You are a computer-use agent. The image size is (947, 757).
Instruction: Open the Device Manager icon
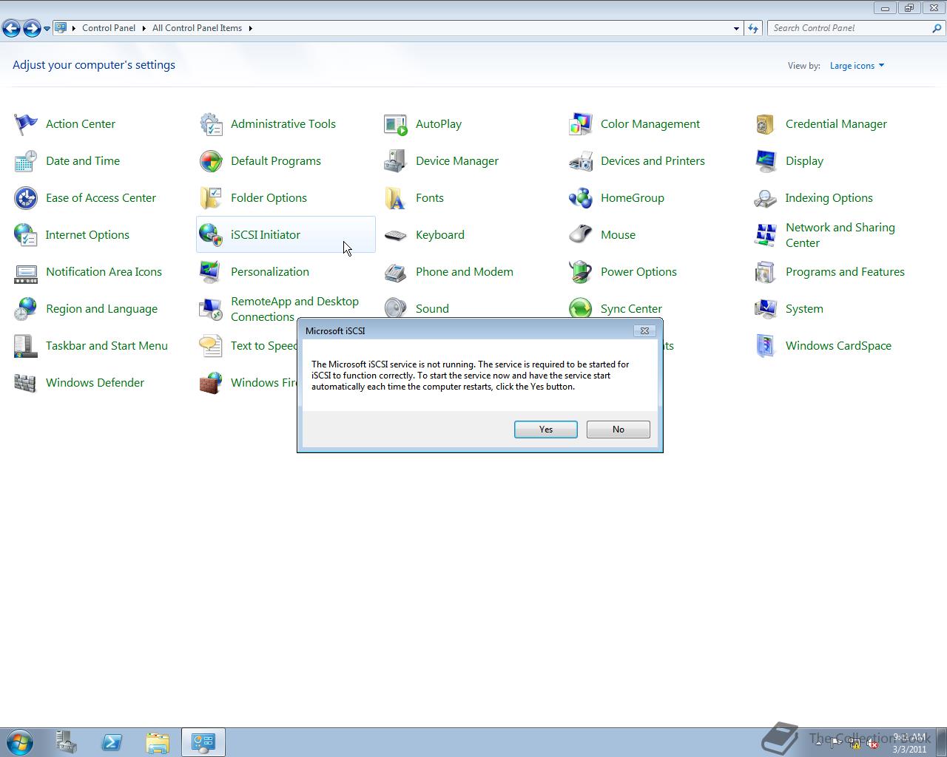coord(396,160)
